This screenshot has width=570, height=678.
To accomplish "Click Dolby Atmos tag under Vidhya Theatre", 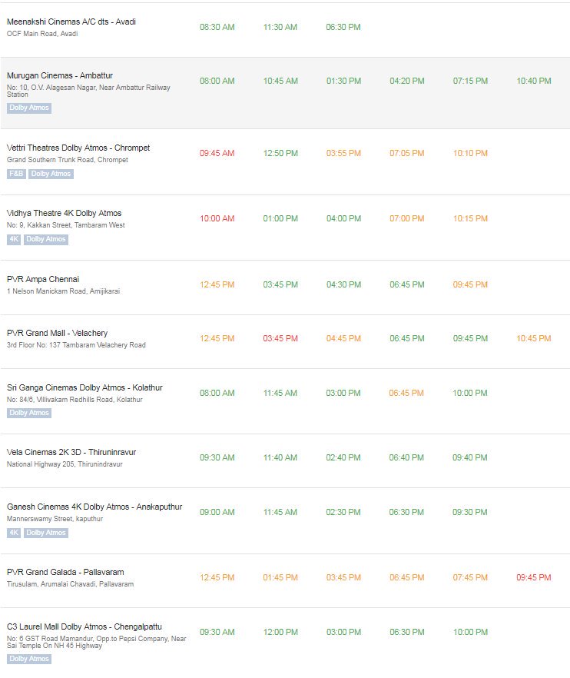I will pyautogui.click(x=46, y=239).
